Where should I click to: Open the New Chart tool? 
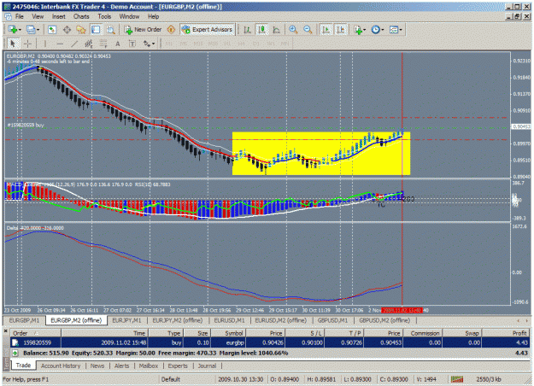(x=13, y=30)
